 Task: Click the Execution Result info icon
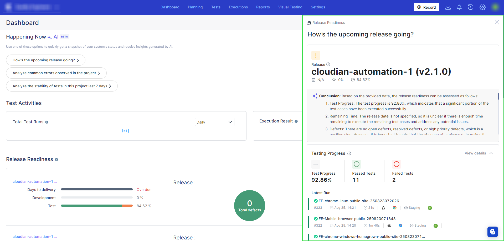coord(296,121)
